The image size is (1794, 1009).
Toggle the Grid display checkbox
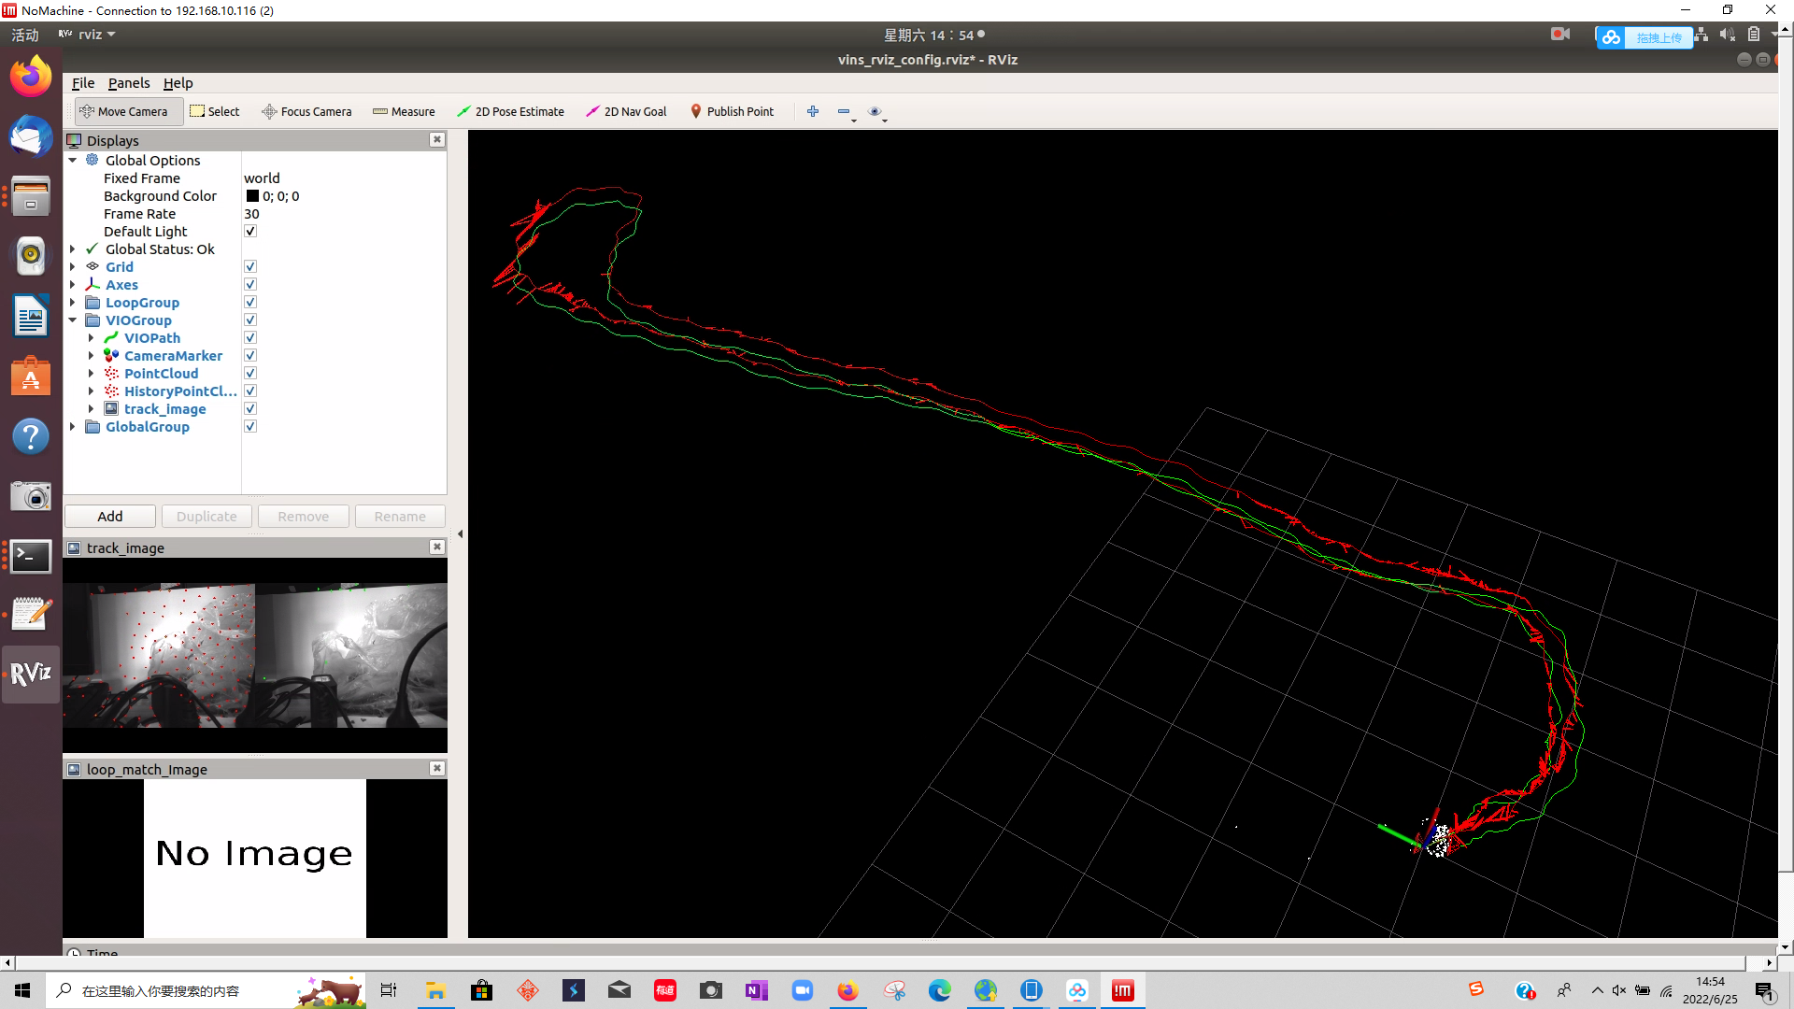click(x=250, y=267)
